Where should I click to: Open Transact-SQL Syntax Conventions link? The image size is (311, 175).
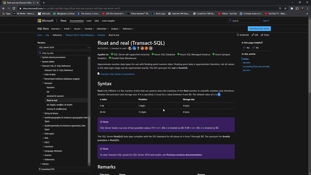[118, 74]
